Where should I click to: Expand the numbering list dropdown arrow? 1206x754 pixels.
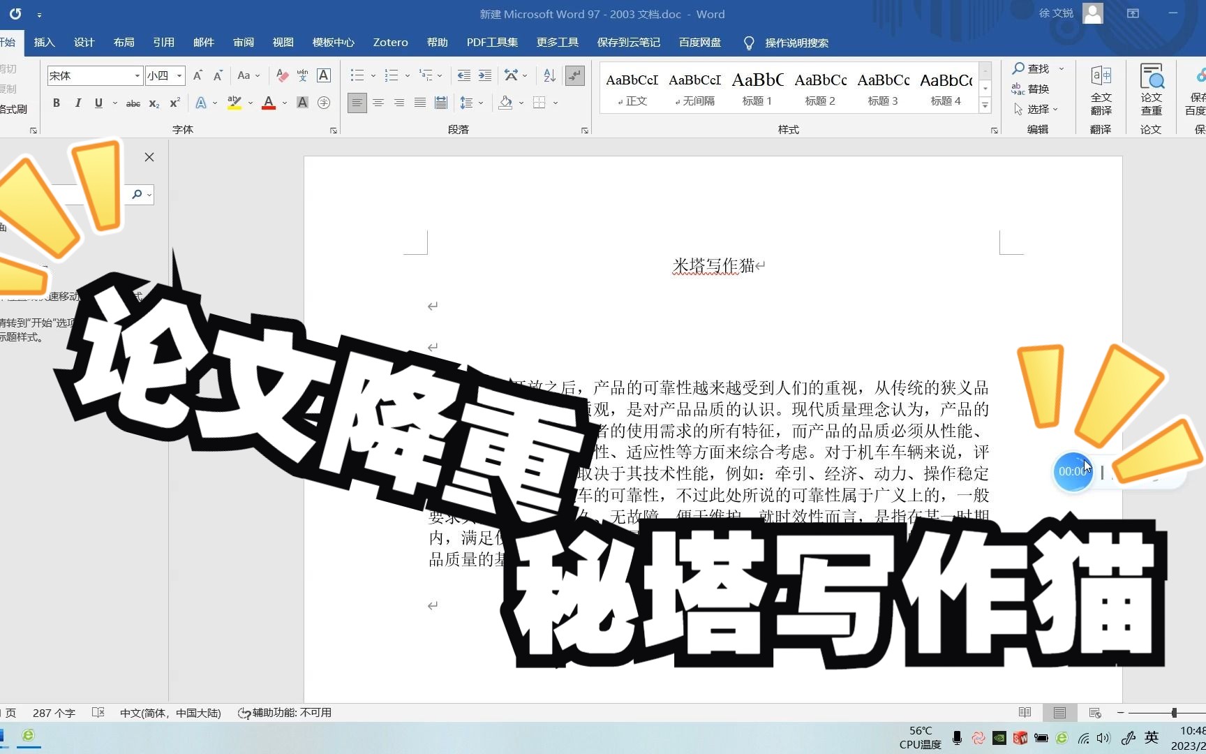click(408, 75)
